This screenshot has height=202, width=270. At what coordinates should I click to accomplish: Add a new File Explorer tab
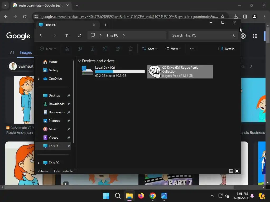(x=105, y=25)
